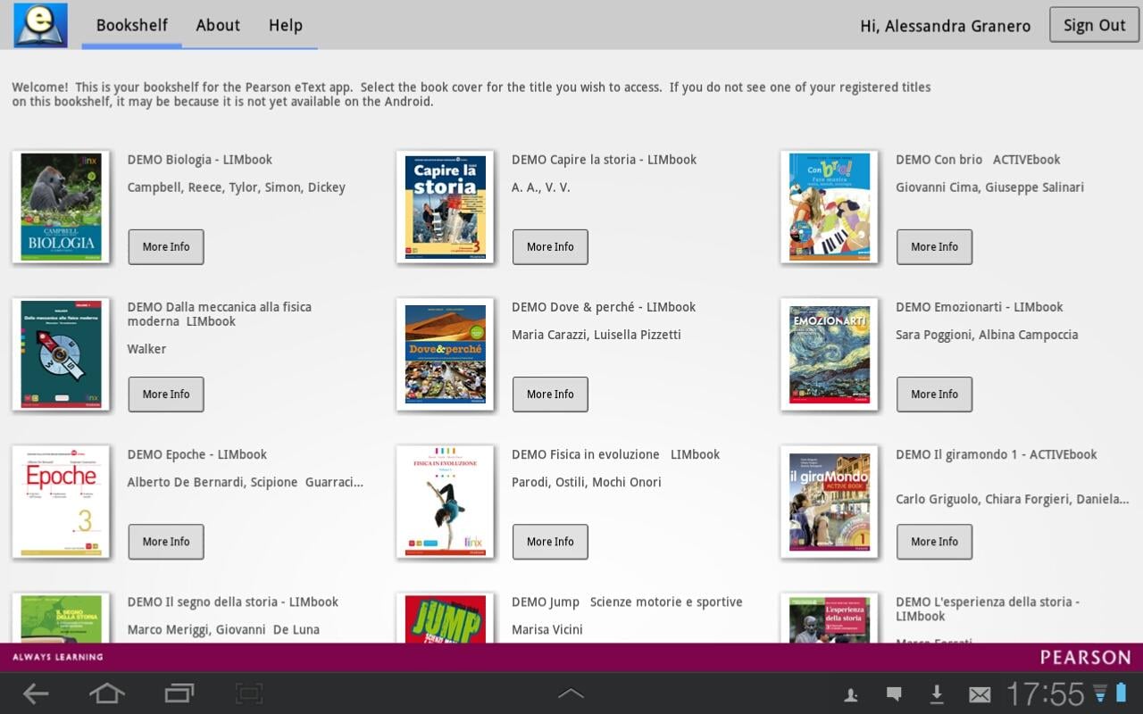Open the Fisica in evoluzione cover
1143x714 pixels.
click(x=445, y=502)
